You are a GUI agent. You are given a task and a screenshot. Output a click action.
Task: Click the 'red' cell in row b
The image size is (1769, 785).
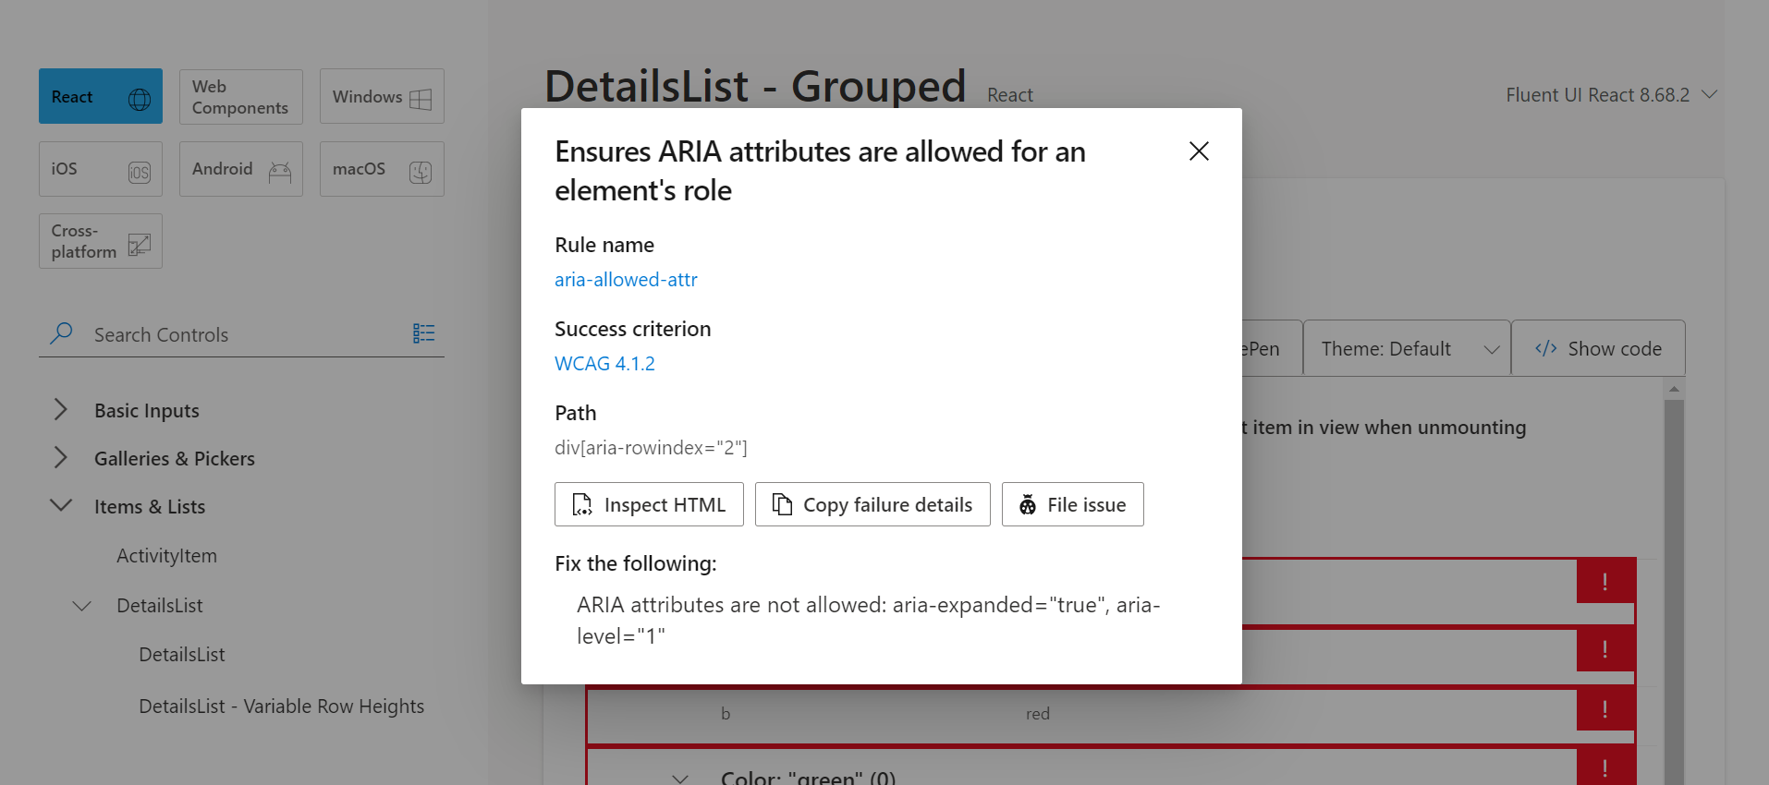[1037, 714]
